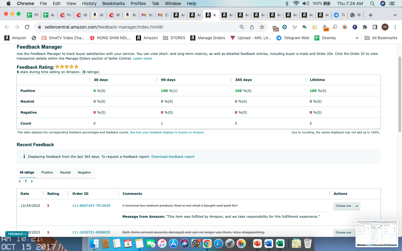Image resolution: width=402 pixels, height=251 pixels.
Task: Open the profile avatar with letter m
Action: point(385,27)
